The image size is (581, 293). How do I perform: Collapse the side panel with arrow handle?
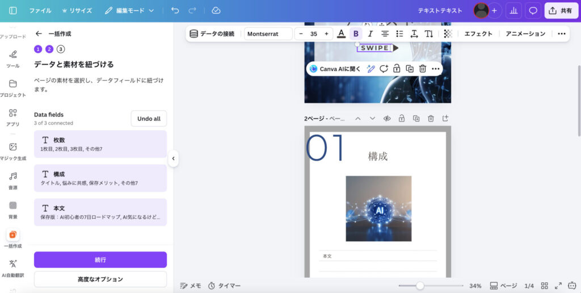pyautogui.click(x=174, y=159)
